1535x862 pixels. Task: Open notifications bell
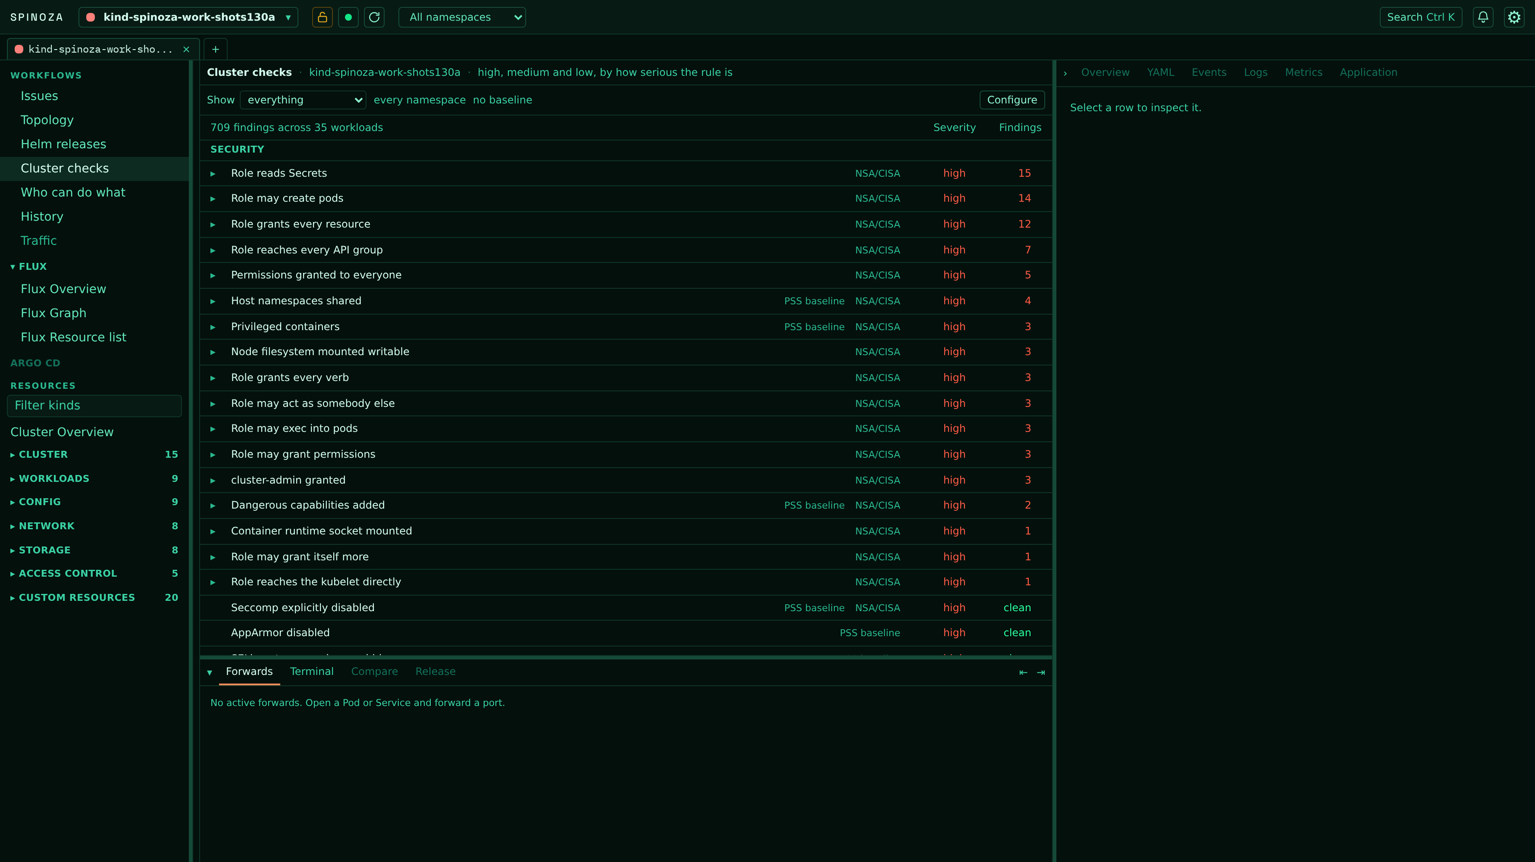[1483, 17]
